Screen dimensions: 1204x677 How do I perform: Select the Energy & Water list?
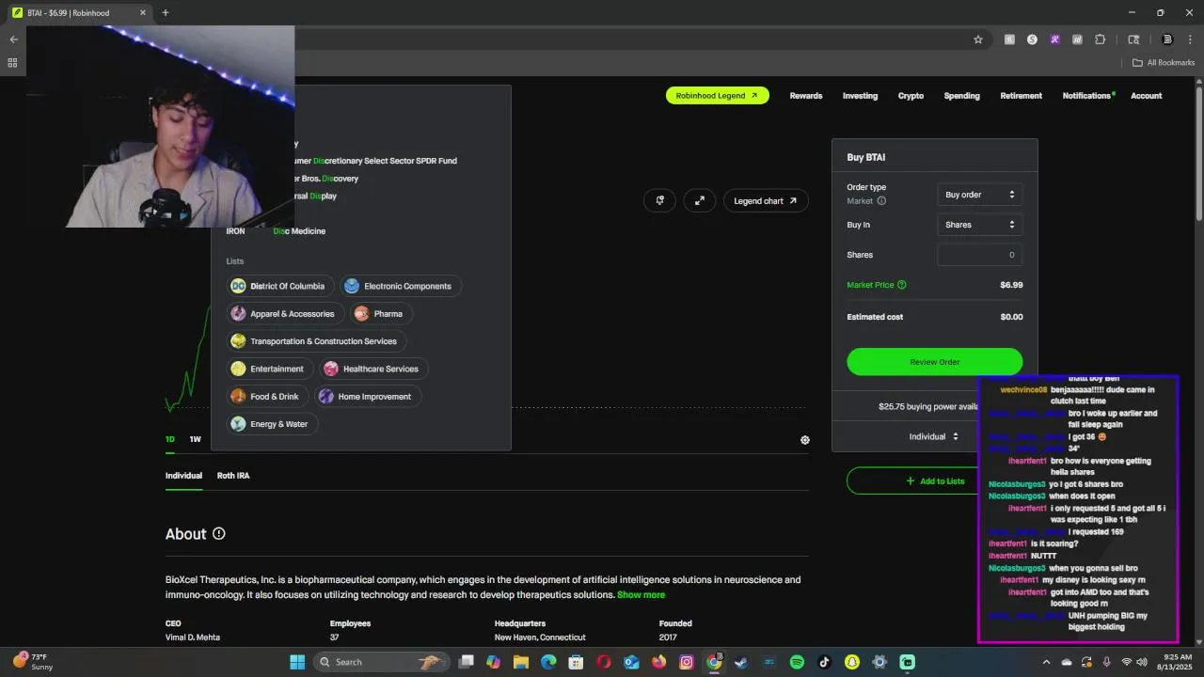point(271,424)
